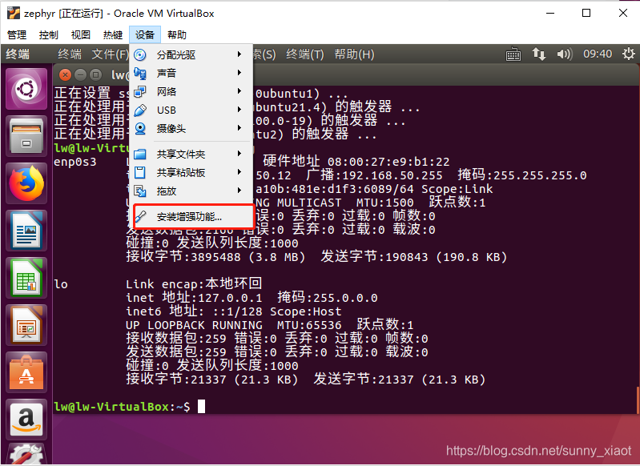The width and height of the screenshot is (640, 466).
Task: Open the terminal 文件(F) menu
Action: click(x=110, y=54)
